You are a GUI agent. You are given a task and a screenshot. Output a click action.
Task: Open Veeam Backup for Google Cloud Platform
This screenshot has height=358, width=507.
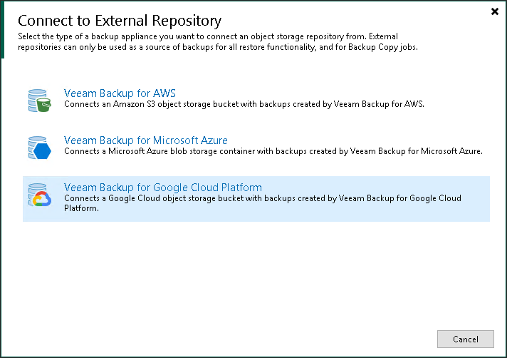[162, 188]
